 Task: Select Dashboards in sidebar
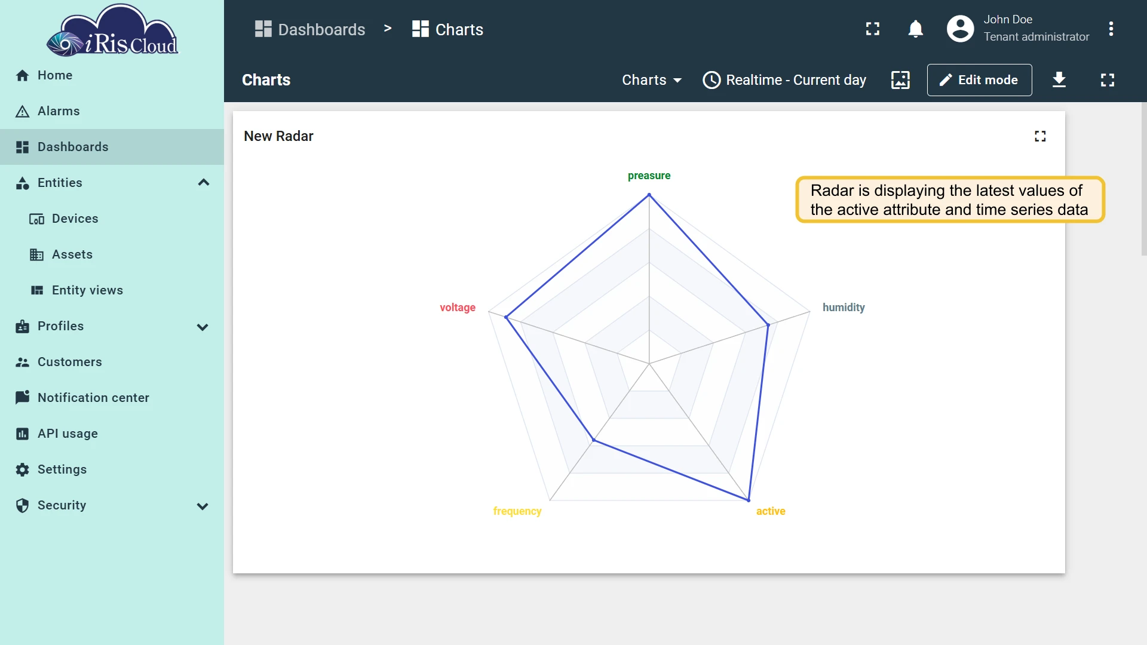[x=112, y=147]
